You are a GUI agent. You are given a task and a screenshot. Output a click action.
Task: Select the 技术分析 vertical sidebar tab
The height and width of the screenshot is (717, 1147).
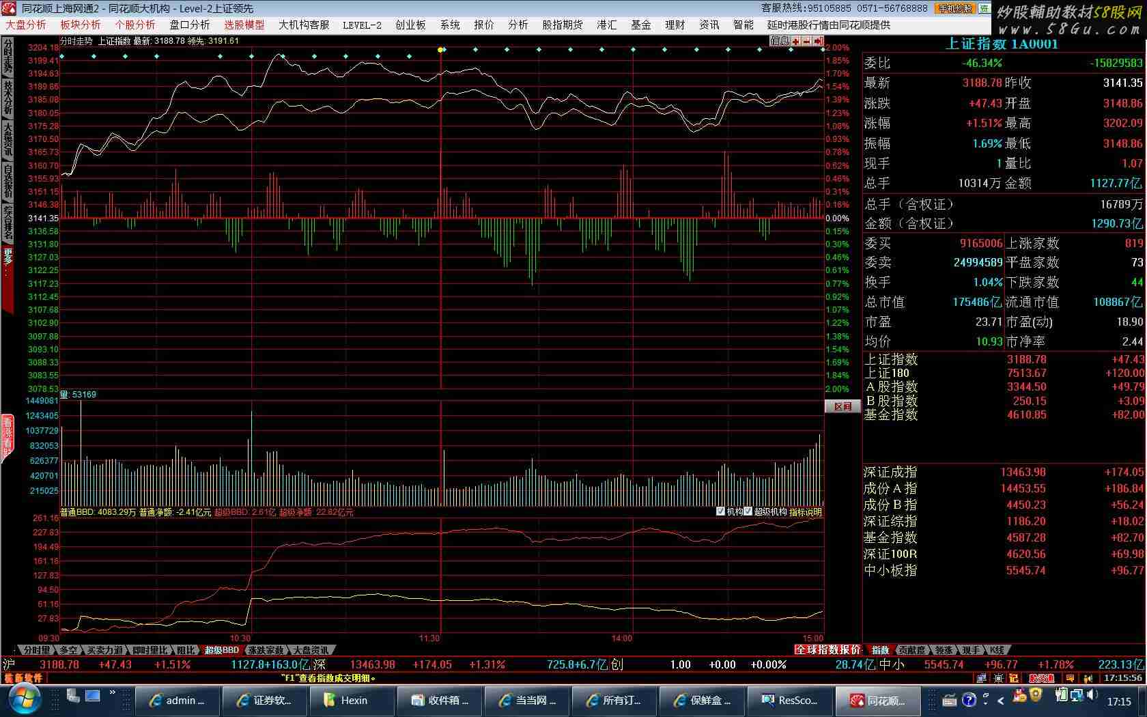click(8, 98)
